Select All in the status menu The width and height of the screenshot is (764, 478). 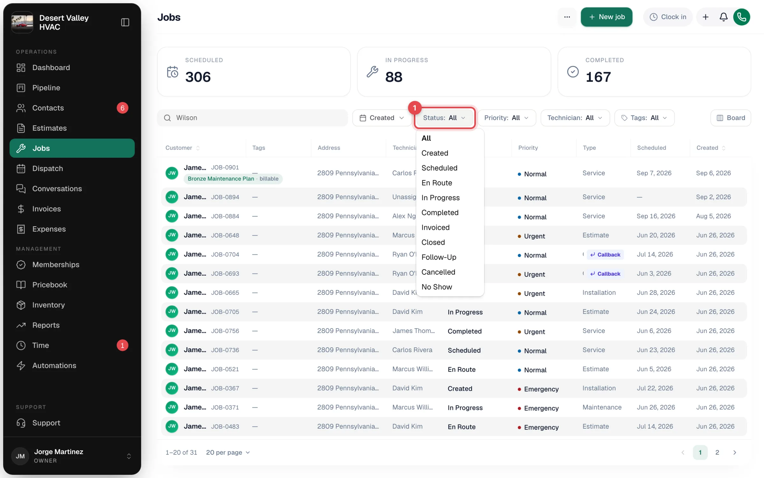pos(450,138)
